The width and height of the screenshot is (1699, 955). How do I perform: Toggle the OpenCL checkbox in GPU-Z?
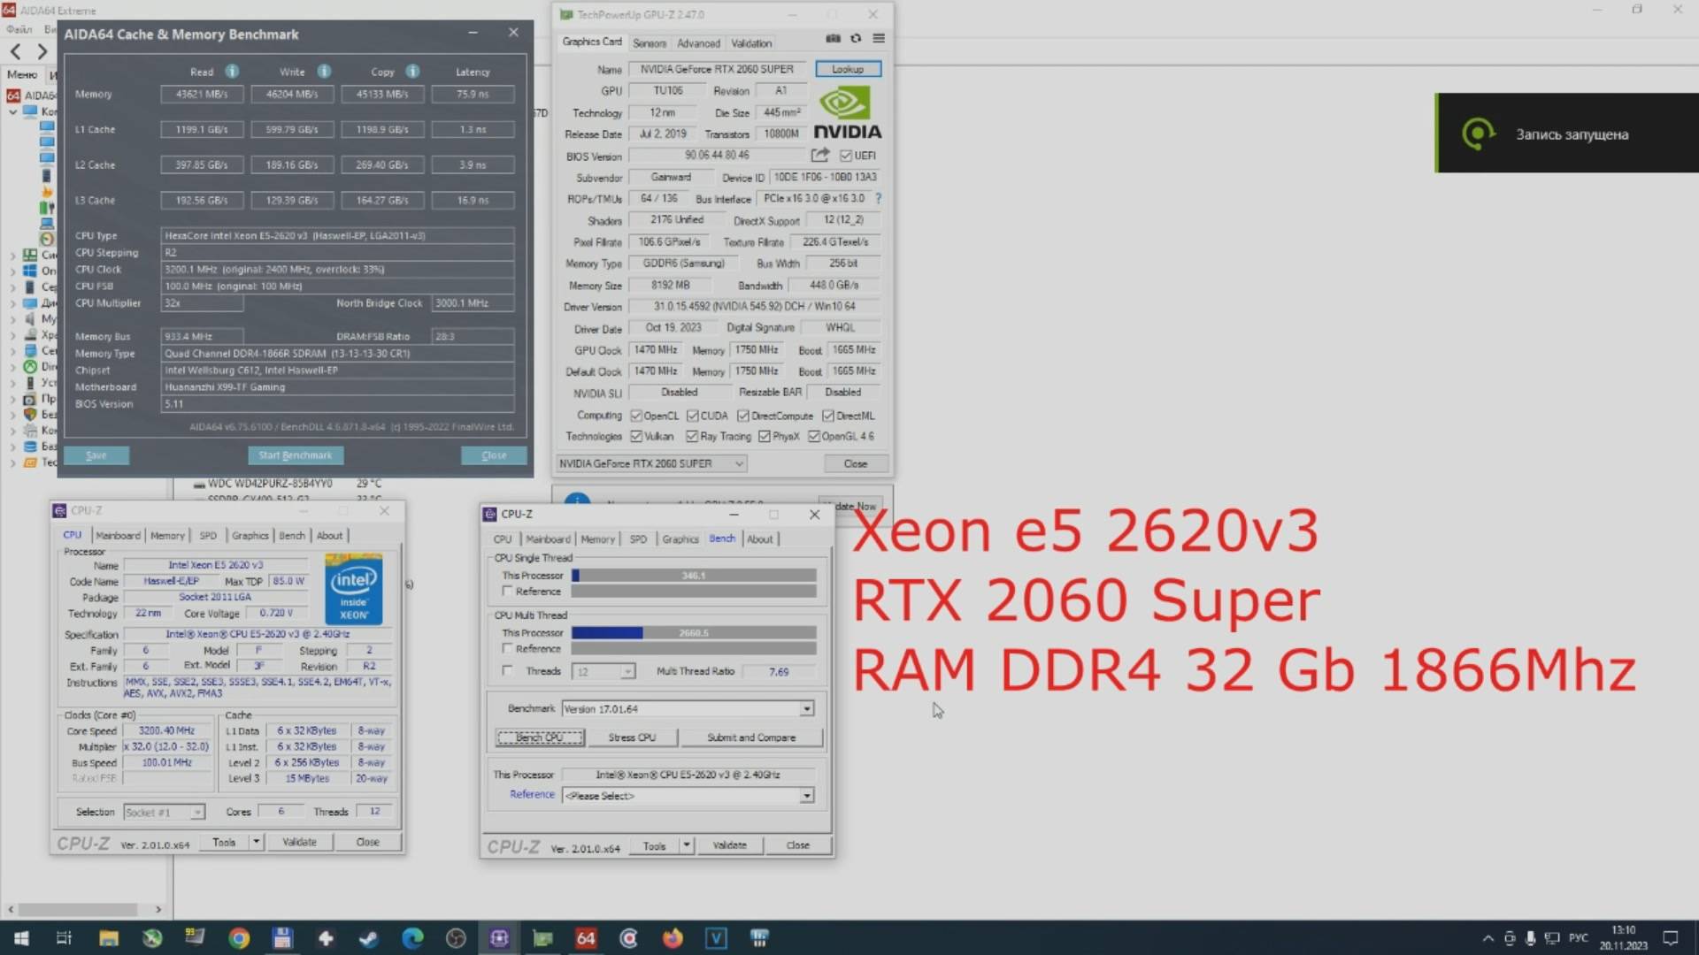pyautogui.click(x=635, y=416)
